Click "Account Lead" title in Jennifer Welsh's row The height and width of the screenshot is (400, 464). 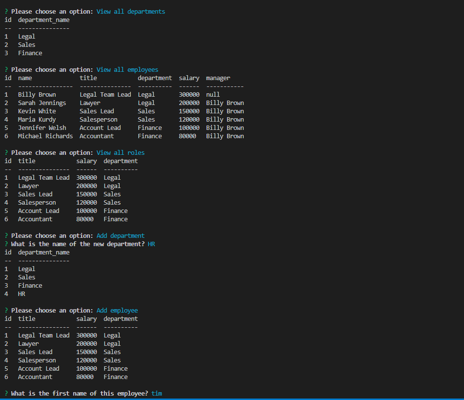[100, 128]
